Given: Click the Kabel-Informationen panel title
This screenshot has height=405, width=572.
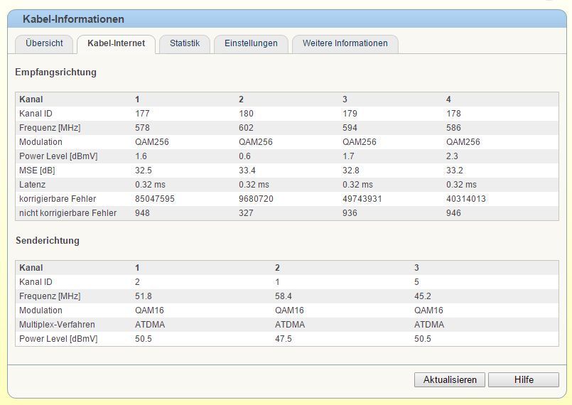Looking at the screenshot, I should 73,19.
